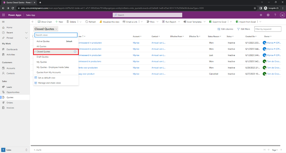Go back with the command bar arrow
This screenshot has width=286, height=153.
[33, 22]
